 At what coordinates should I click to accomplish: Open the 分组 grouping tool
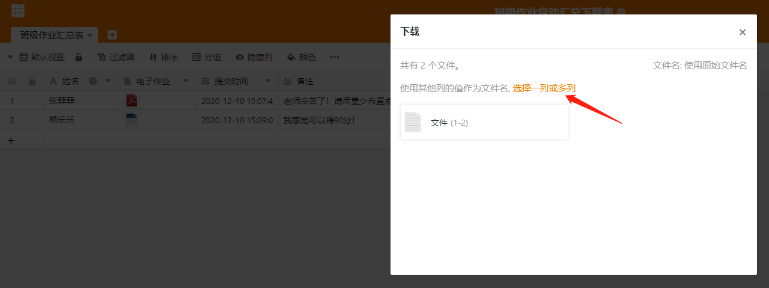pos(207,57)
